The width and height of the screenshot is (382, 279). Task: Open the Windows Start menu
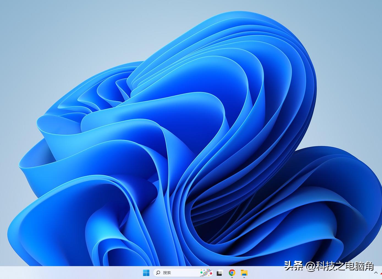[x=146, y=273]
